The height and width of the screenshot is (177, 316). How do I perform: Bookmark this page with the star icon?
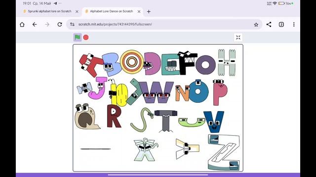click(x=256, y=25)
